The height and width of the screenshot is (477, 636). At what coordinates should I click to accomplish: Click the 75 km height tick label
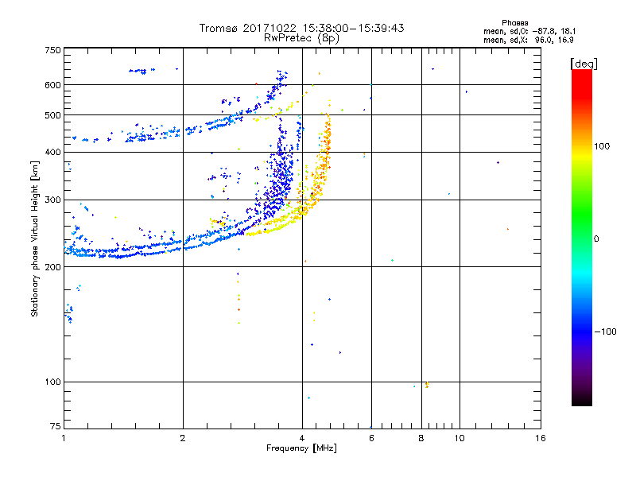[x=54, y=428]
